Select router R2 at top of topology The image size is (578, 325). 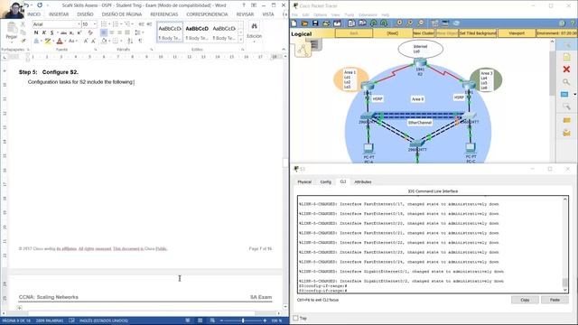(420, 62)
